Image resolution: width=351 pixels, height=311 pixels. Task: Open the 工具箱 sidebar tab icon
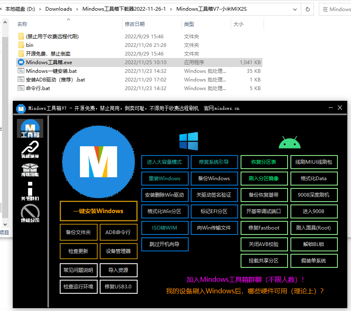[30, 128]
